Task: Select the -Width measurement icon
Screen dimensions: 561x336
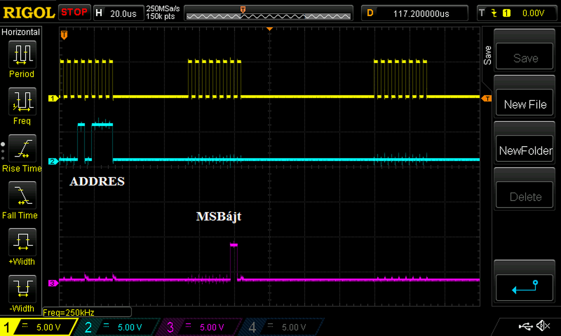Action: click(x=22, y=289)
